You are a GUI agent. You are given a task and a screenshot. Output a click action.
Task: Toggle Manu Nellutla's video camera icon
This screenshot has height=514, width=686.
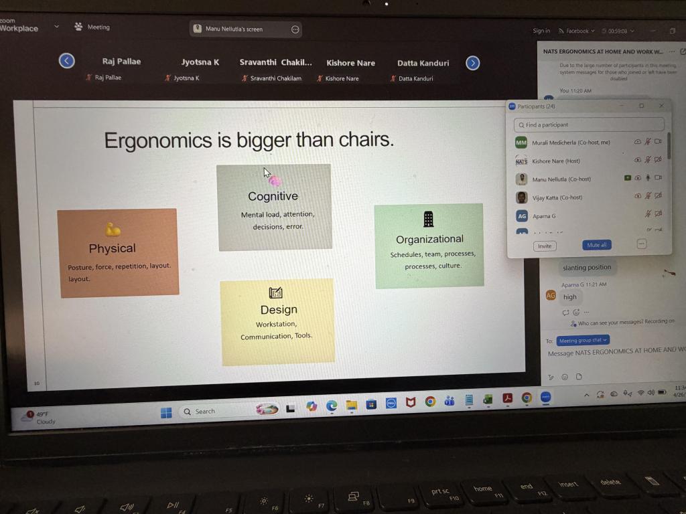tap(658, 177)
